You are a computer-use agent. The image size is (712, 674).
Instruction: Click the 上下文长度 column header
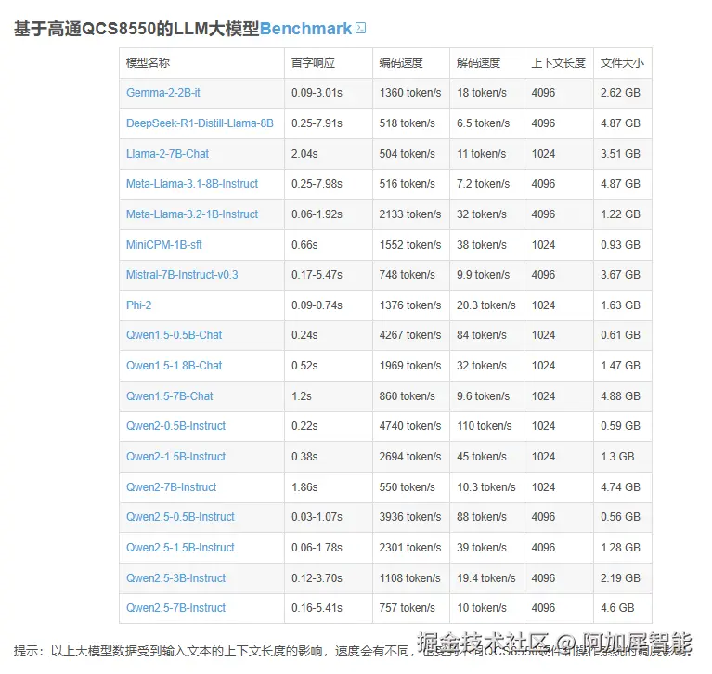[x=559, y=63]
